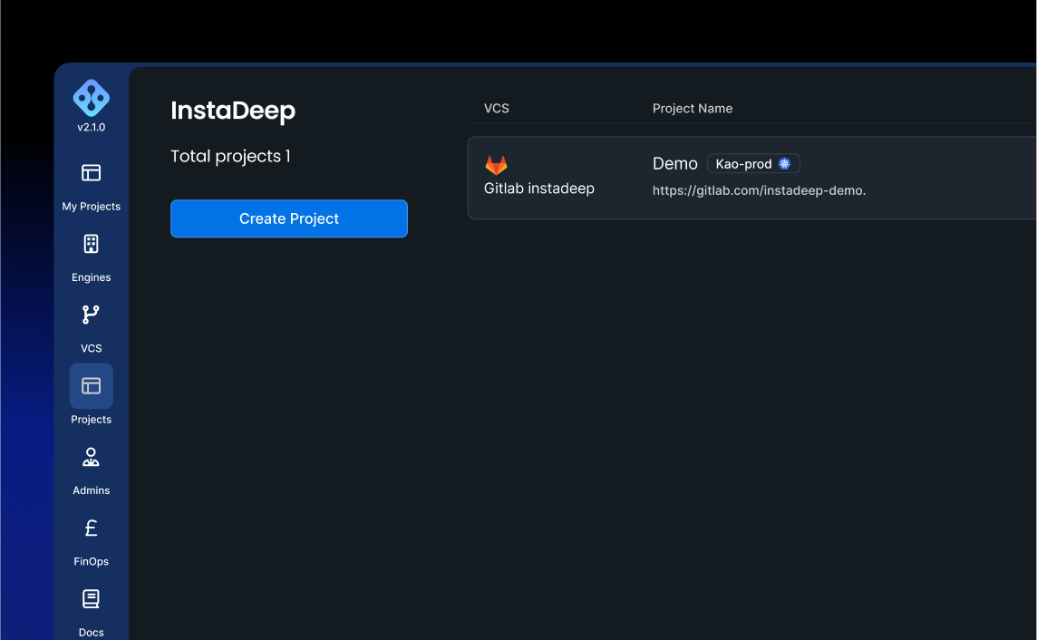Click the v2.1.0 version label
1037x640 pixels.
tap(92, 128)
